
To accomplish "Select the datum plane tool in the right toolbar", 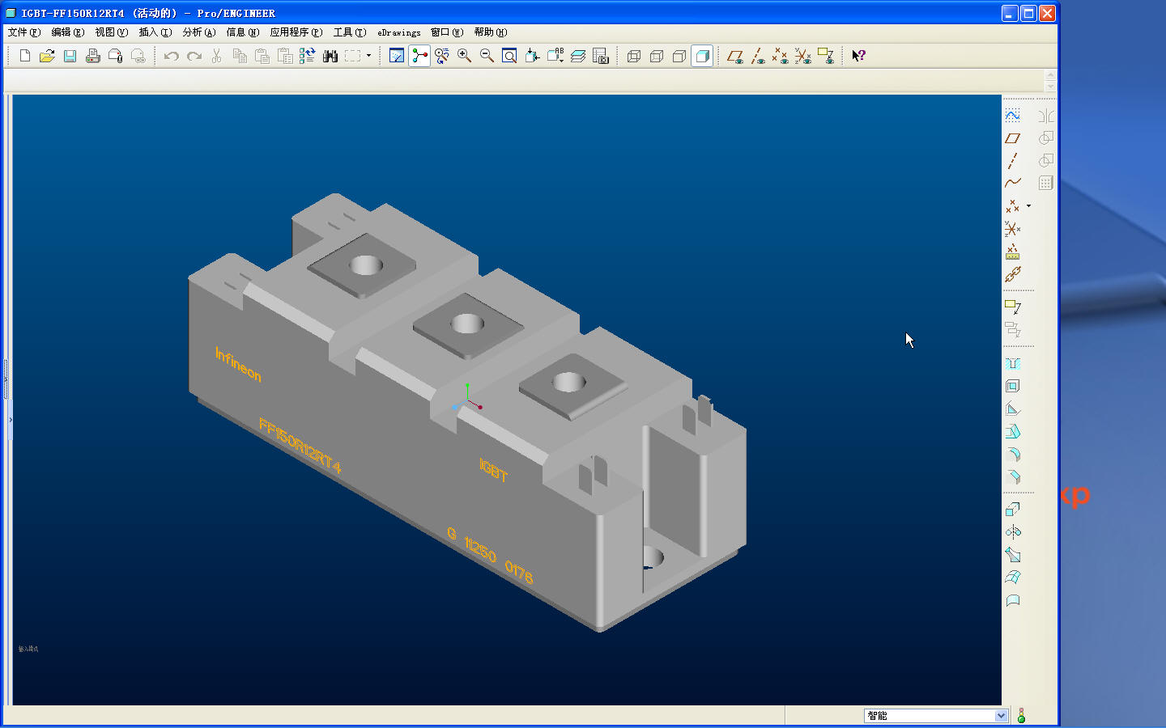I will (x=1012, y=138).
